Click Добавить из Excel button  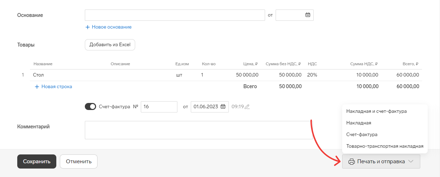pos(110,45)
